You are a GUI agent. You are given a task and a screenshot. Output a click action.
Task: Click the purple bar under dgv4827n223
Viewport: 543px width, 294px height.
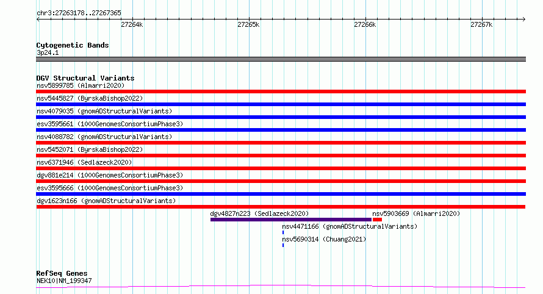coord(291,220)
